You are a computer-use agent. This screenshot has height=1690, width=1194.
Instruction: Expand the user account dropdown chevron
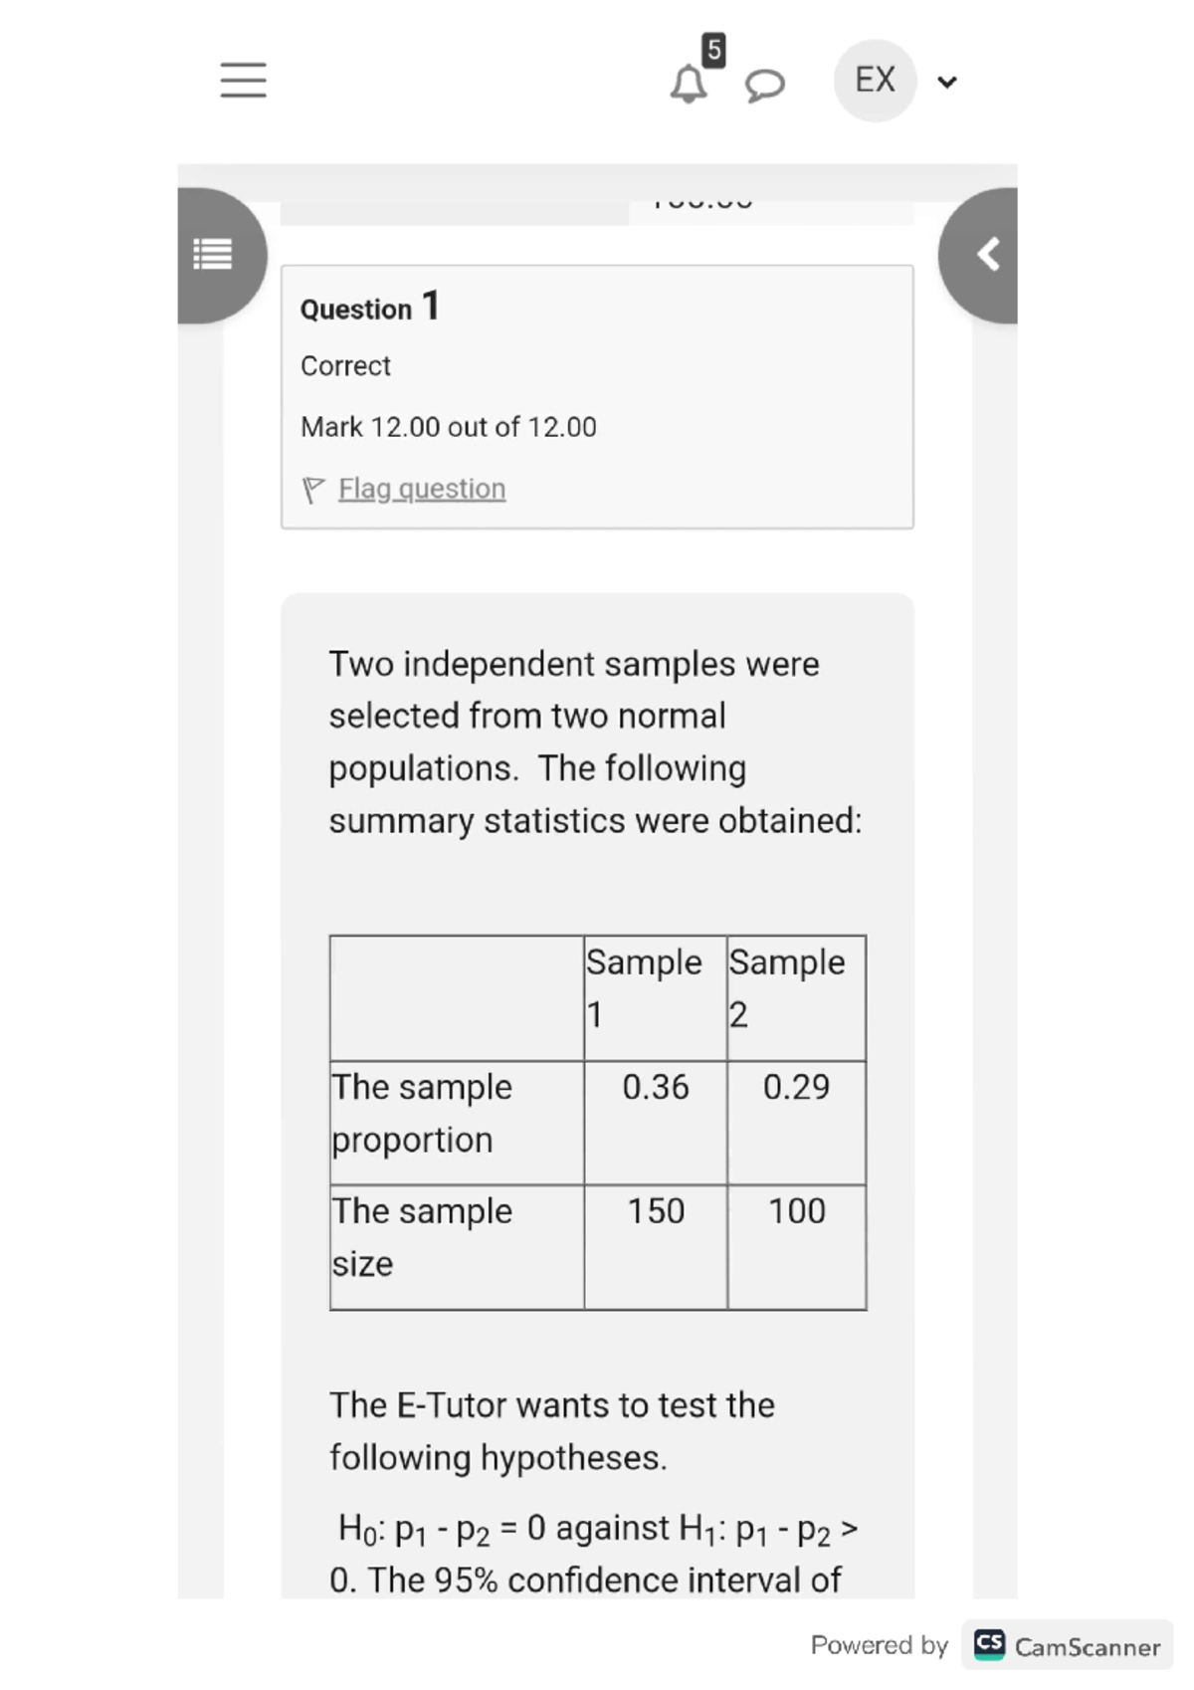946,82
